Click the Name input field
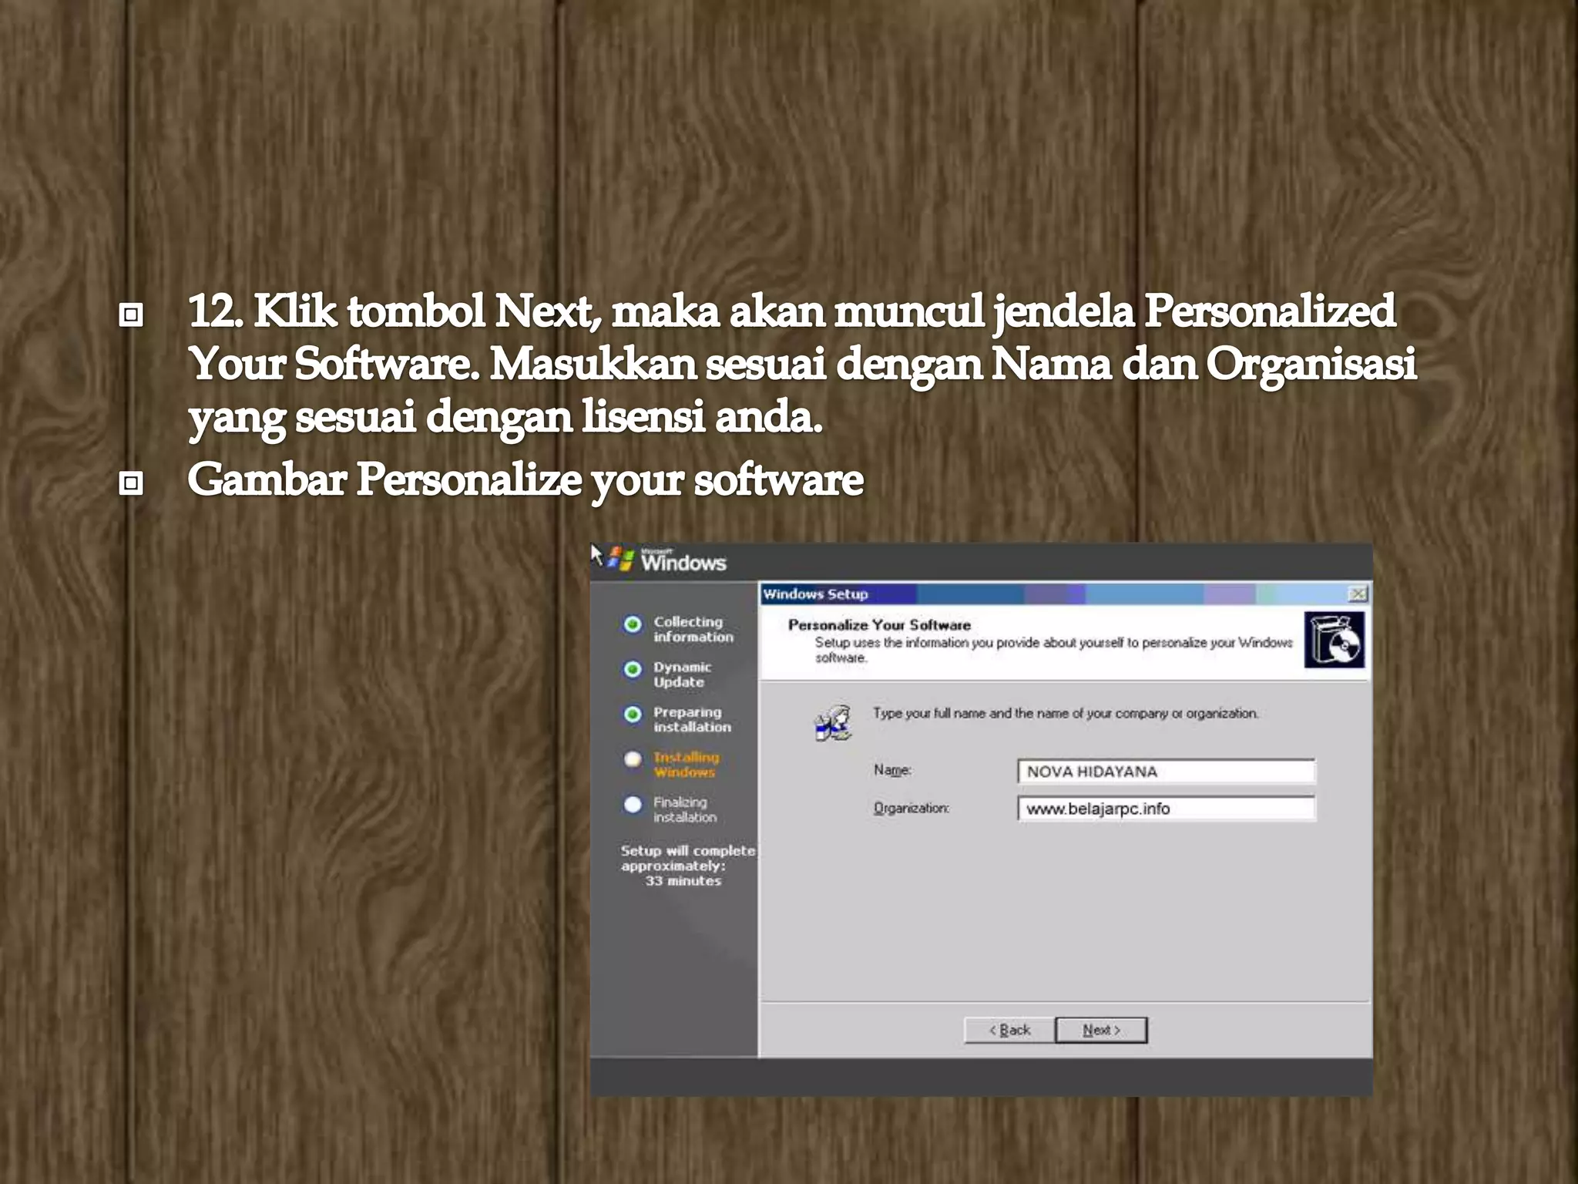 [x=1165, y=771]
